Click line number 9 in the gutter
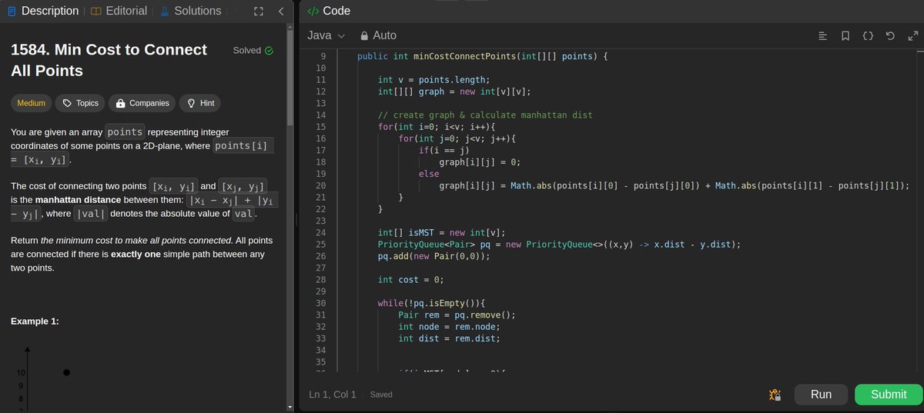 (x=323, y=57)
